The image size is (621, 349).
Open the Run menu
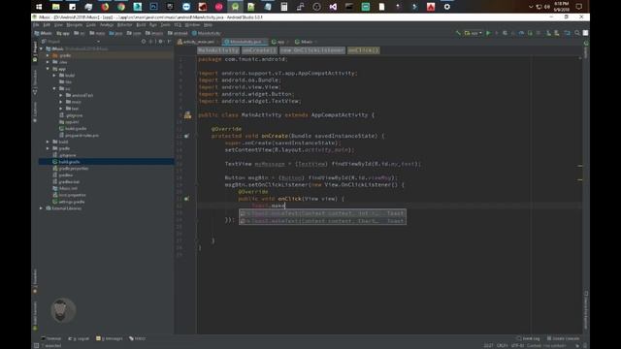point(153,25)
